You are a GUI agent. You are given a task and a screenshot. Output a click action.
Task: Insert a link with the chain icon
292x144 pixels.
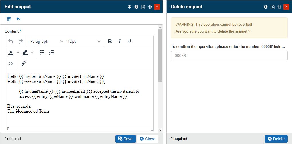click(x=23, y=64)
